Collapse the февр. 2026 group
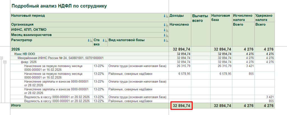 [x=5, y=62]
